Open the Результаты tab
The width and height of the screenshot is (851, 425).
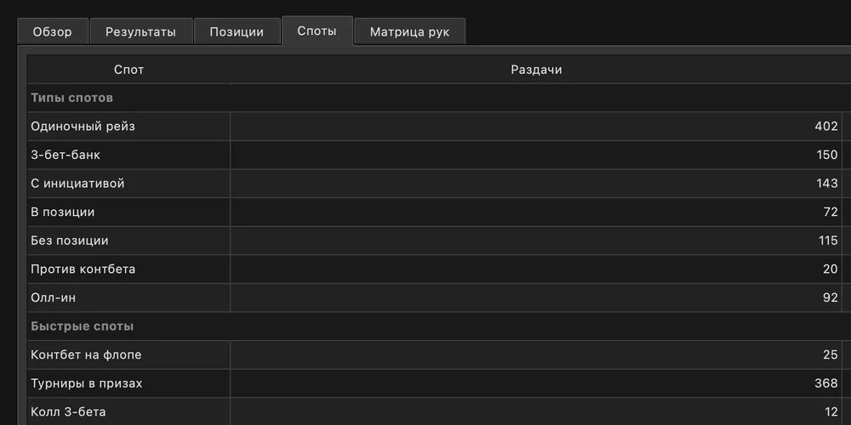140,32
